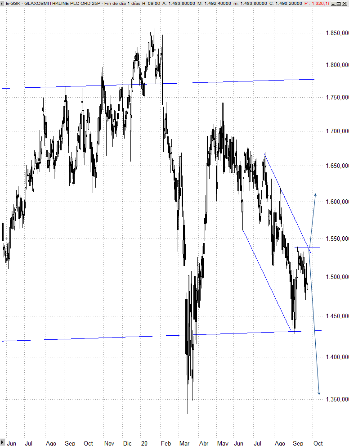The width and height of the screenshot is (349, 446).
Task: Click the 1.500,00 price axis label
Action: pyautogui.click(x=337, y=277)
